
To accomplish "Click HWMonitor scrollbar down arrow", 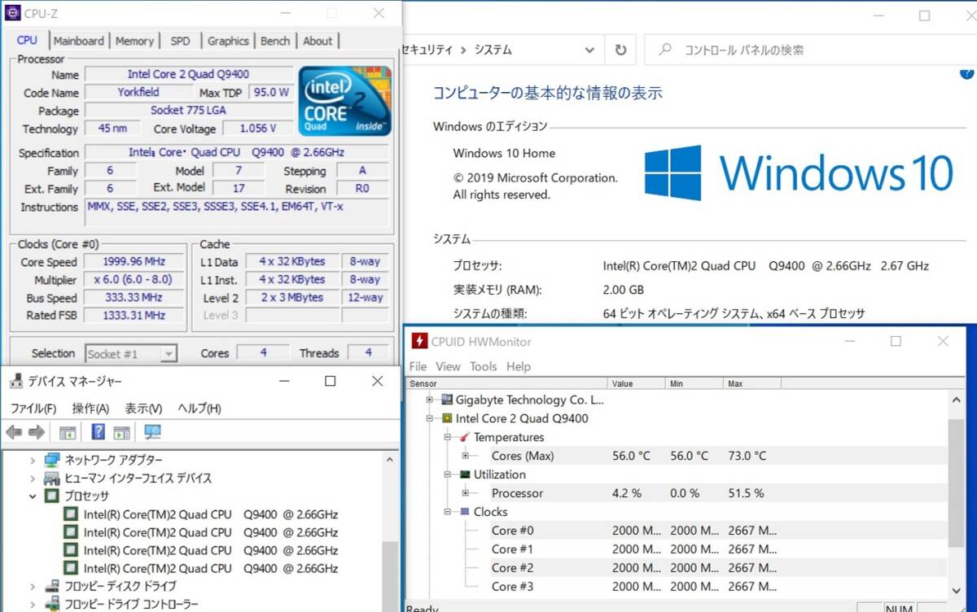I will click(957, 591).
